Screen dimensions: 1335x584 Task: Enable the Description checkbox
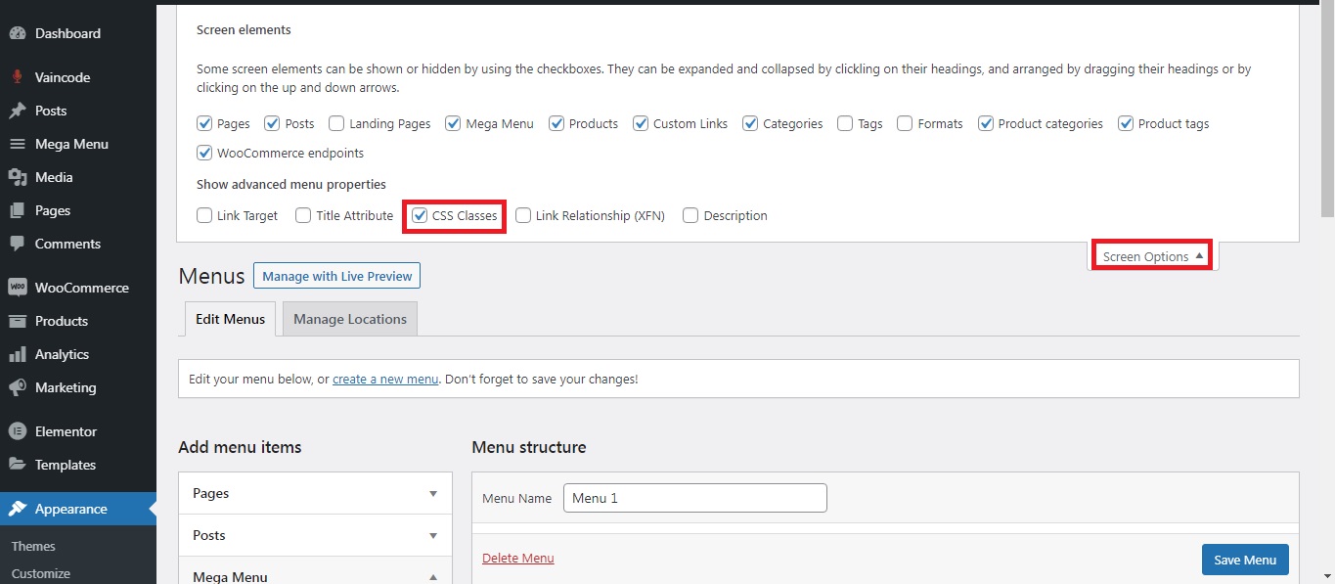pos(690,215)
